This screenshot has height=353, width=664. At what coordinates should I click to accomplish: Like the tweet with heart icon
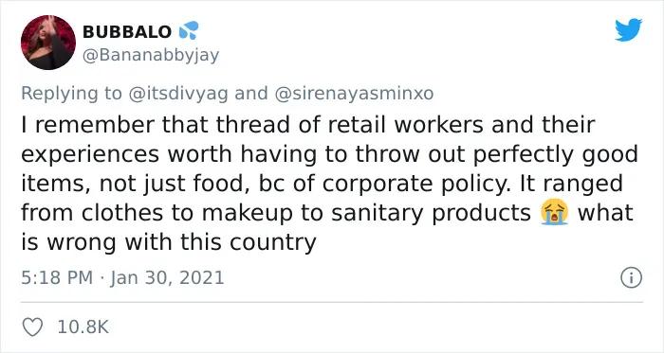pyautogui.click(x=32, y=327)
